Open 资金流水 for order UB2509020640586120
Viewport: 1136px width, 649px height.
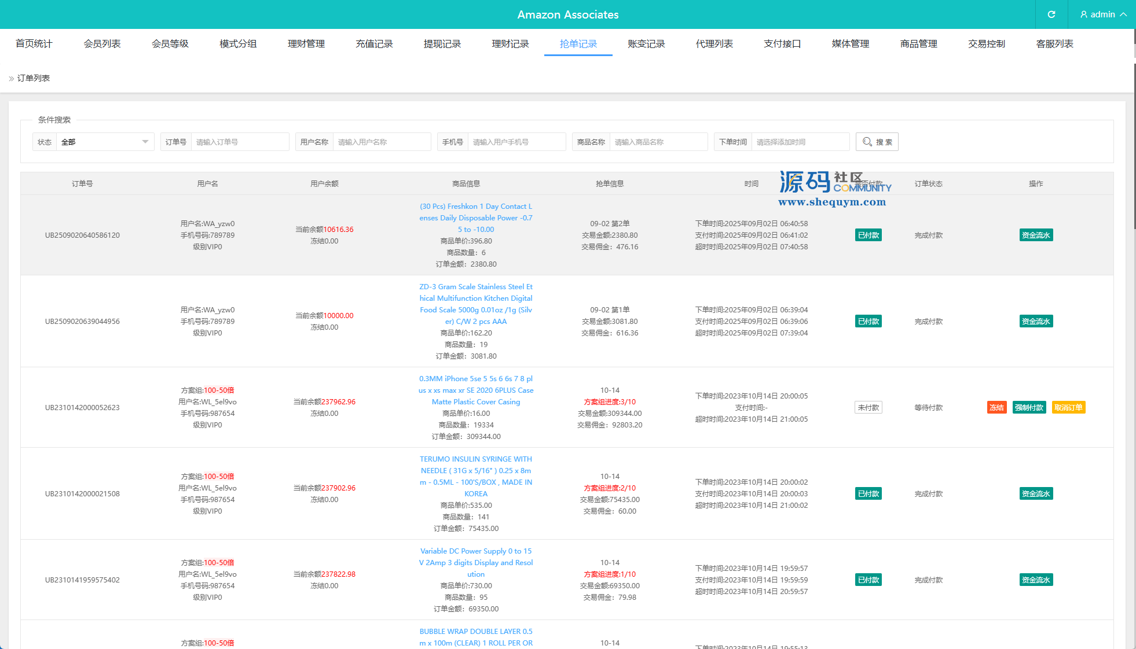click(x=1036, y=235)
